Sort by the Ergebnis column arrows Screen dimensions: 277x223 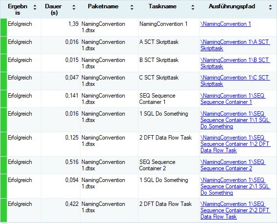(35, 7)
